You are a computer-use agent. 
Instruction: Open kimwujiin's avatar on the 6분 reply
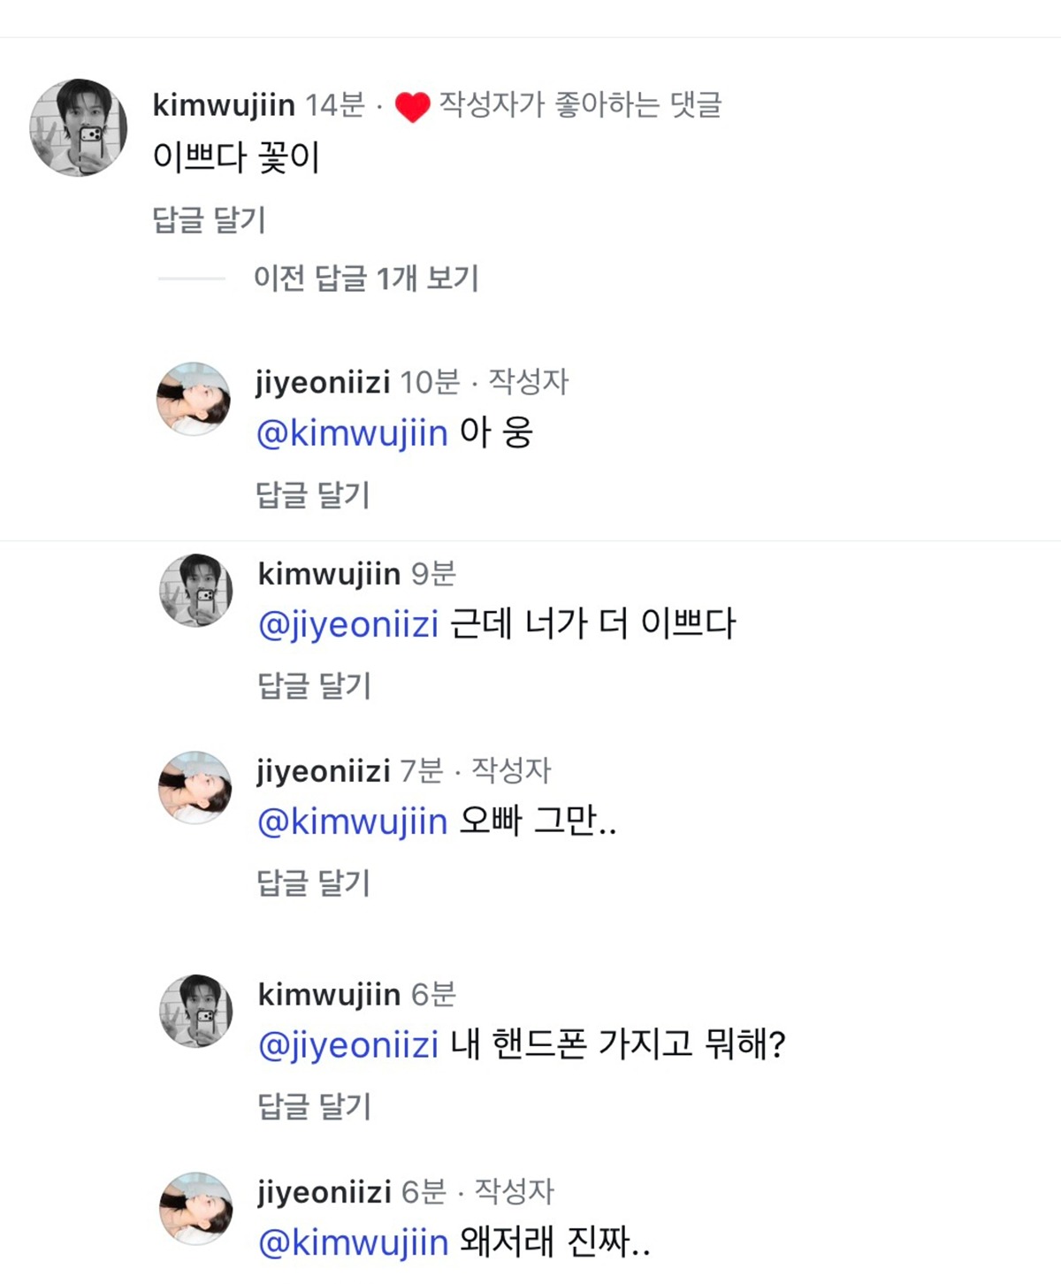click(x=196, y=1012)
